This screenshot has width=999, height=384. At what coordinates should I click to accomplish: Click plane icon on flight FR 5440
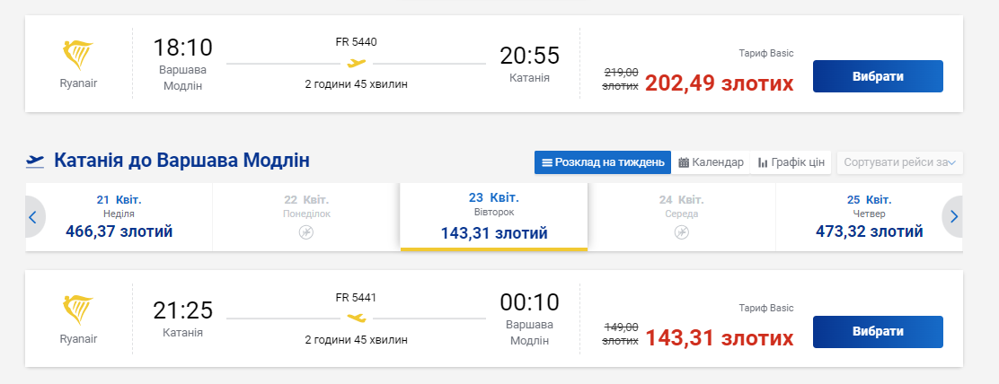pyautogui.click(x=357, y=64)
